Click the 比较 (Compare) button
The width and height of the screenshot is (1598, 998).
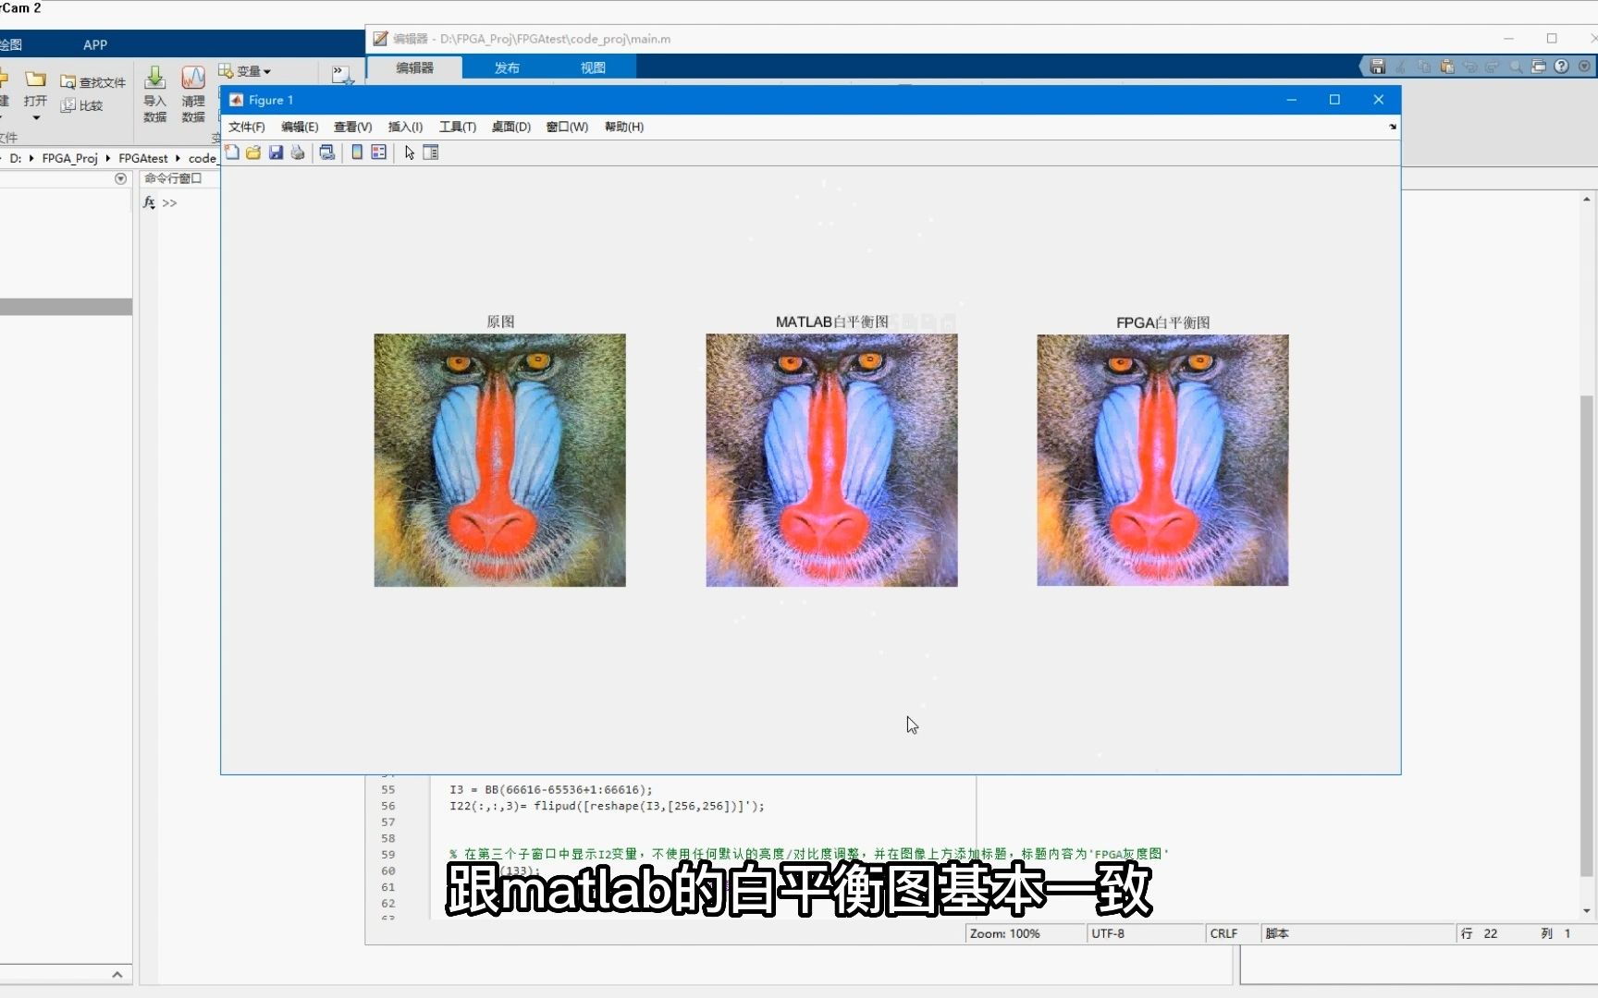(83, 104)
